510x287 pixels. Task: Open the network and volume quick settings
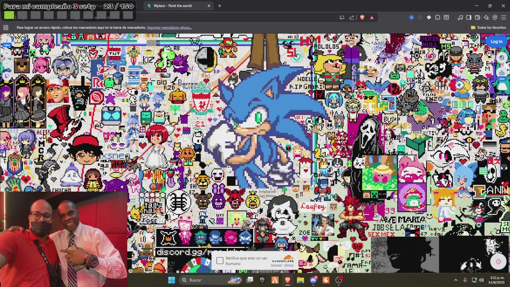point(478,280)
